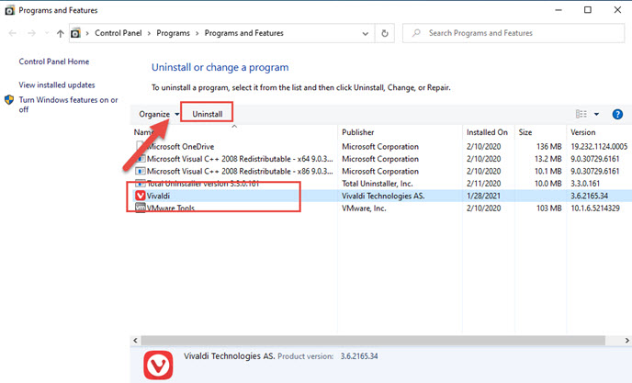Sort by the Size column header
Image resolution: width=632 pixels, height=383 pixels.
525,132
